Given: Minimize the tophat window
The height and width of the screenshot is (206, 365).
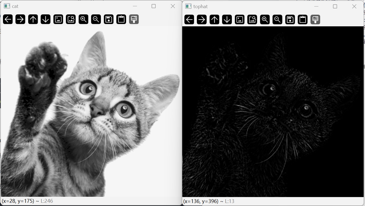Looking at the screenshot, I should pos(316,6).
